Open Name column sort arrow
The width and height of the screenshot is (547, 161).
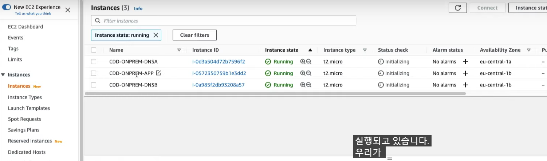[179, 50]
